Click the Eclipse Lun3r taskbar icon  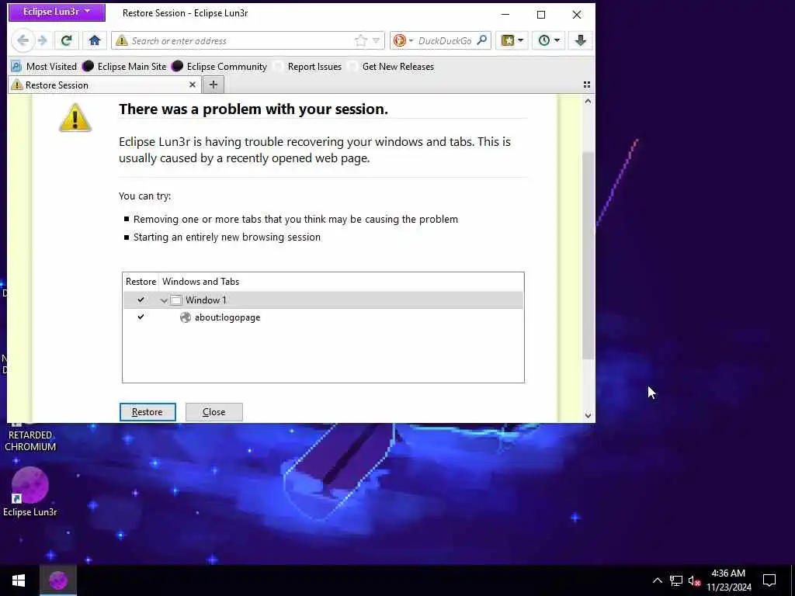coord(57,580)
